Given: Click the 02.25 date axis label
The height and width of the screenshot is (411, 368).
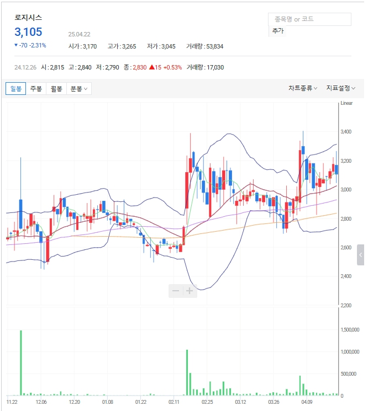Looking at the screenshot, I should (x=207, y=402).
